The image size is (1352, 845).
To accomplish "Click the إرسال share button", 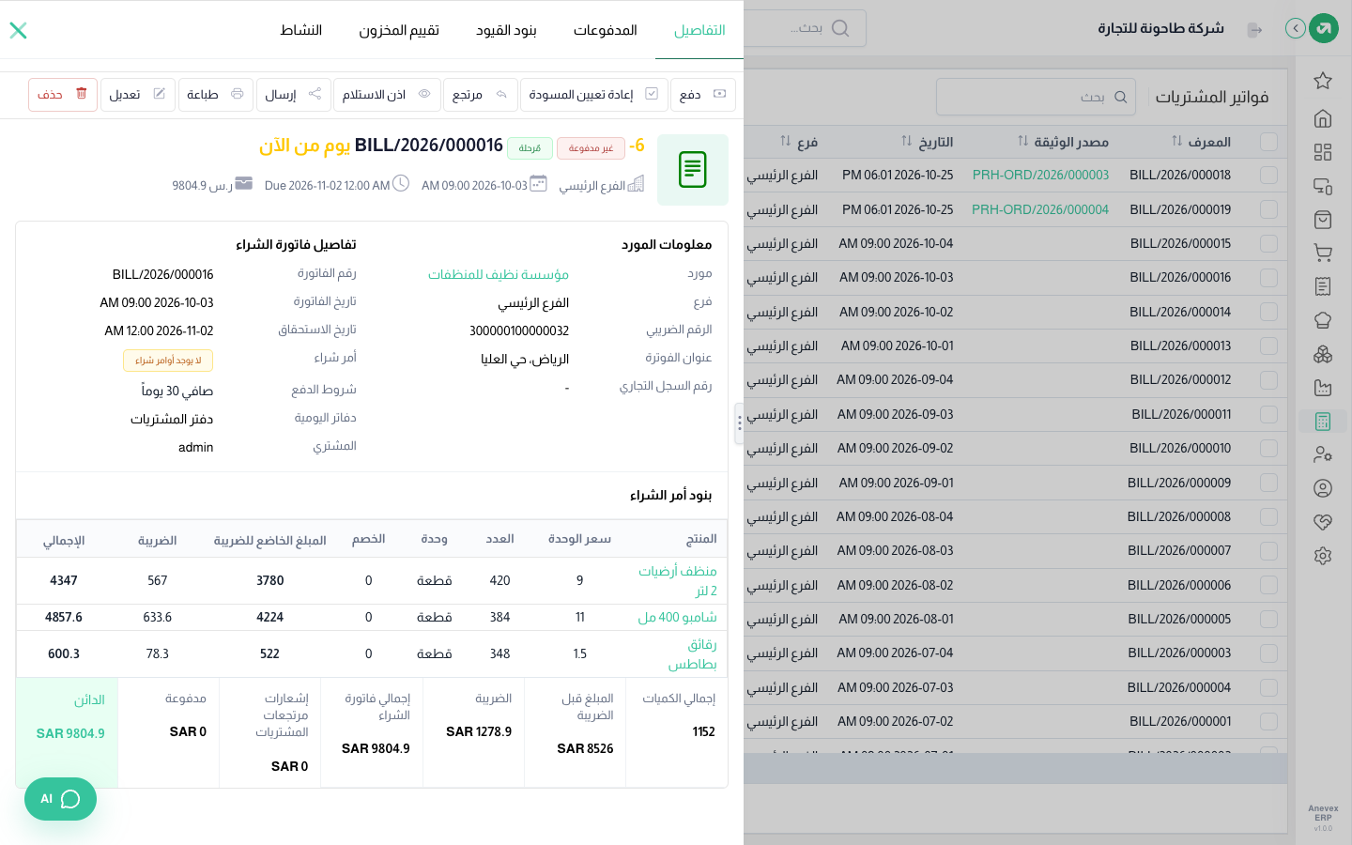I will coord(293,95).
